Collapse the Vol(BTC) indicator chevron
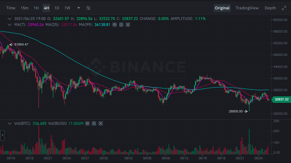The height and width of the screenshot is (163, 291). (x=9, y=123)
